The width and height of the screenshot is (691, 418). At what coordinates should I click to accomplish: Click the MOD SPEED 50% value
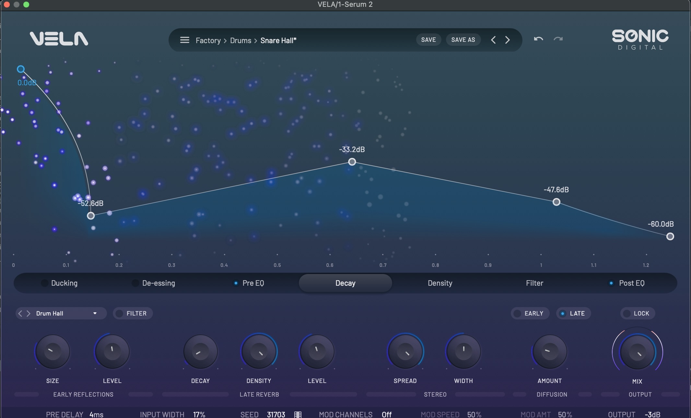coord(474,414)
